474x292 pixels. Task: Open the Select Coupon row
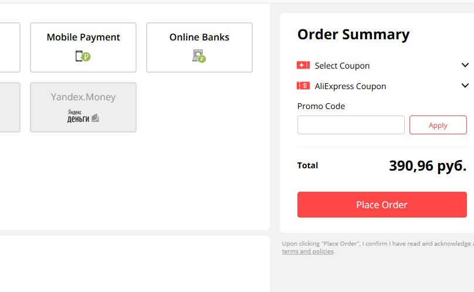382,65
